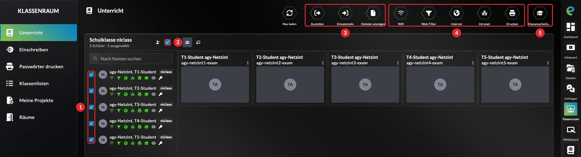Open Dateien in the right sidebar
Screen dimensions: 581x157
coord(570,71)
